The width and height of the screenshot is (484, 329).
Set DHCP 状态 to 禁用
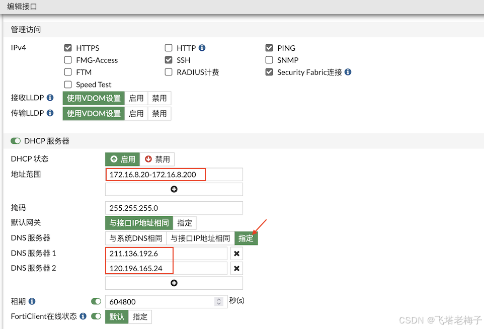coord(157,159)
